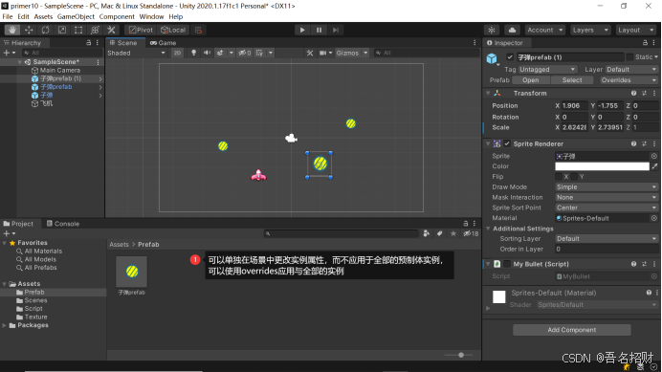Select Main Camera in Hierarchy
Viewport: 662px width, 372px height.
tap(60, 70)
